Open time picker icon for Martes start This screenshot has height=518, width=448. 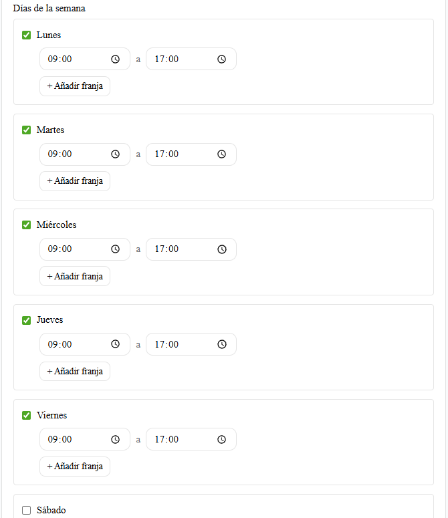point(116,154)
